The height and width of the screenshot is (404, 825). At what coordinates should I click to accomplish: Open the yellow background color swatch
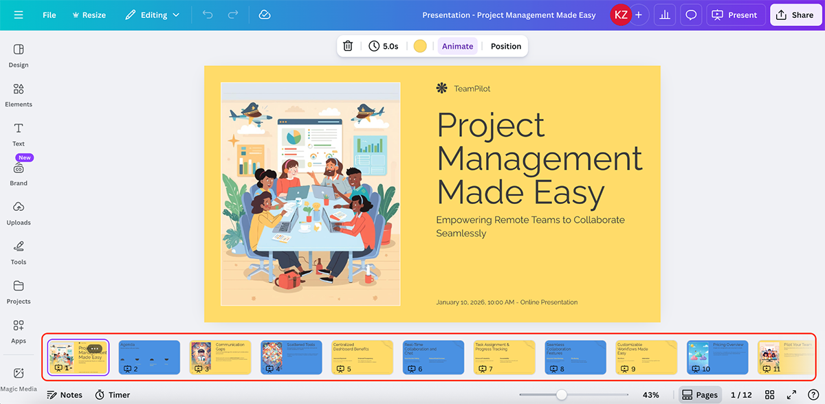pyautogui.click(x=420, y=46)
